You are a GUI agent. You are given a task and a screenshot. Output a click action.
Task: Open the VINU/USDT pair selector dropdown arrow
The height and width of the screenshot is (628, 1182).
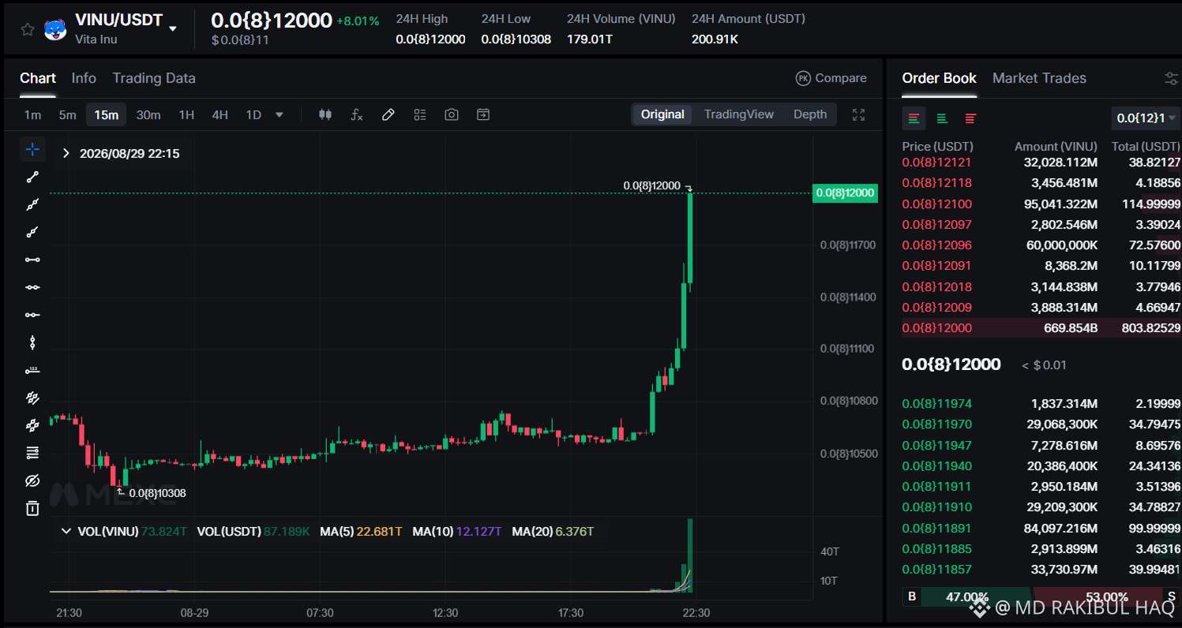[x=173, y=29]
